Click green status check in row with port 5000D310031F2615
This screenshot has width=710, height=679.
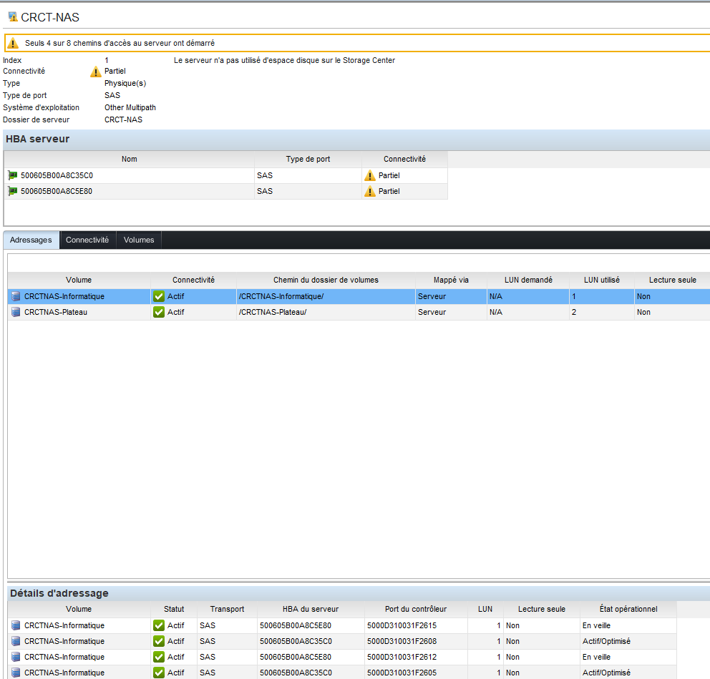pyautogui.click(x=159, y=625)
